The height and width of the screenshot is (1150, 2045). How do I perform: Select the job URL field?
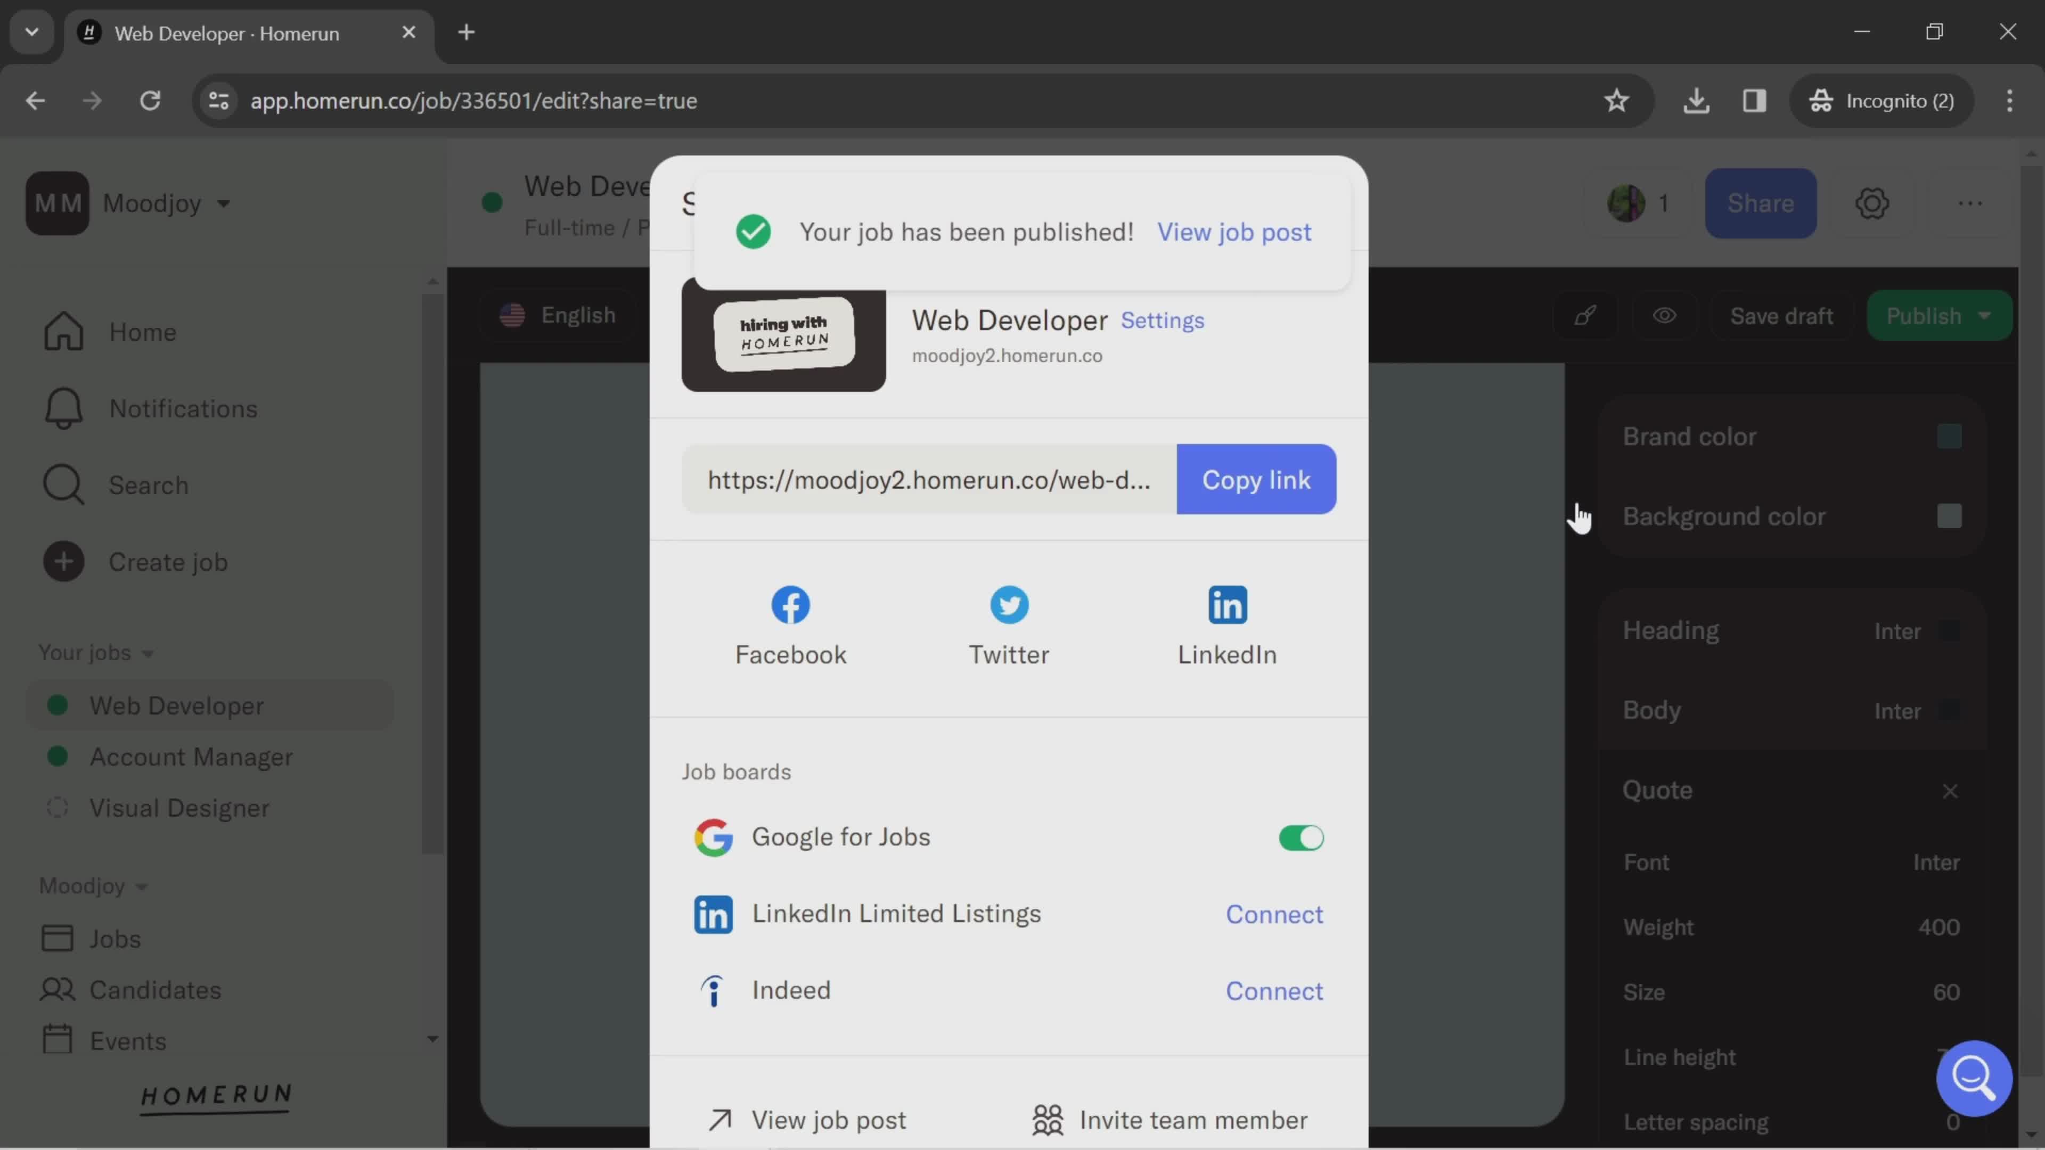pyautogui.click(x=929, y=479)
